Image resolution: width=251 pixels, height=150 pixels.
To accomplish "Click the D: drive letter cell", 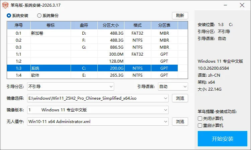I will tap(84, 33).
